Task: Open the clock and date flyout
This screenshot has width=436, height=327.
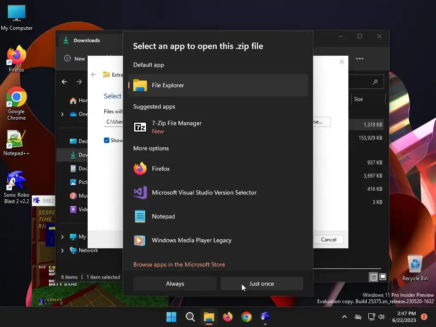Action: tap(404, 317)
